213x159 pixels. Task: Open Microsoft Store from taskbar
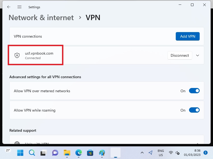click(90, 153)
